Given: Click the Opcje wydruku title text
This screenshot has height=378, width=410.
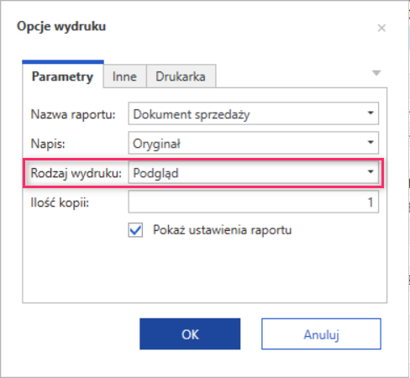Looking at the screenshot, I should (61, 27).
